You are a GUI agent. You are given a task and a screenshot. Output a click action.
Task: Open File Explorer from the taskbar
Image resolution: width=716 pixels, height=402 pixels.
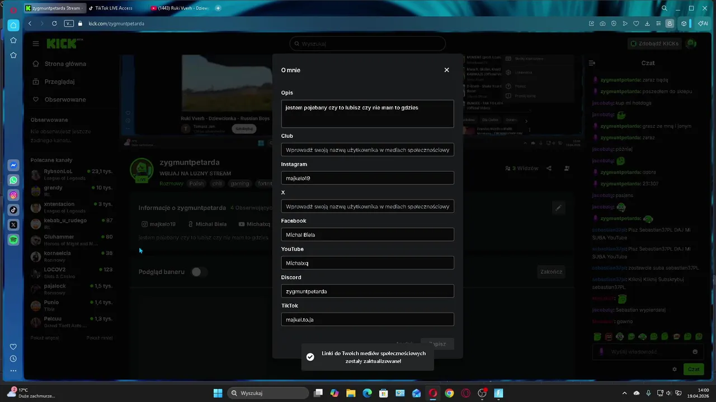[x=351, y=393]
